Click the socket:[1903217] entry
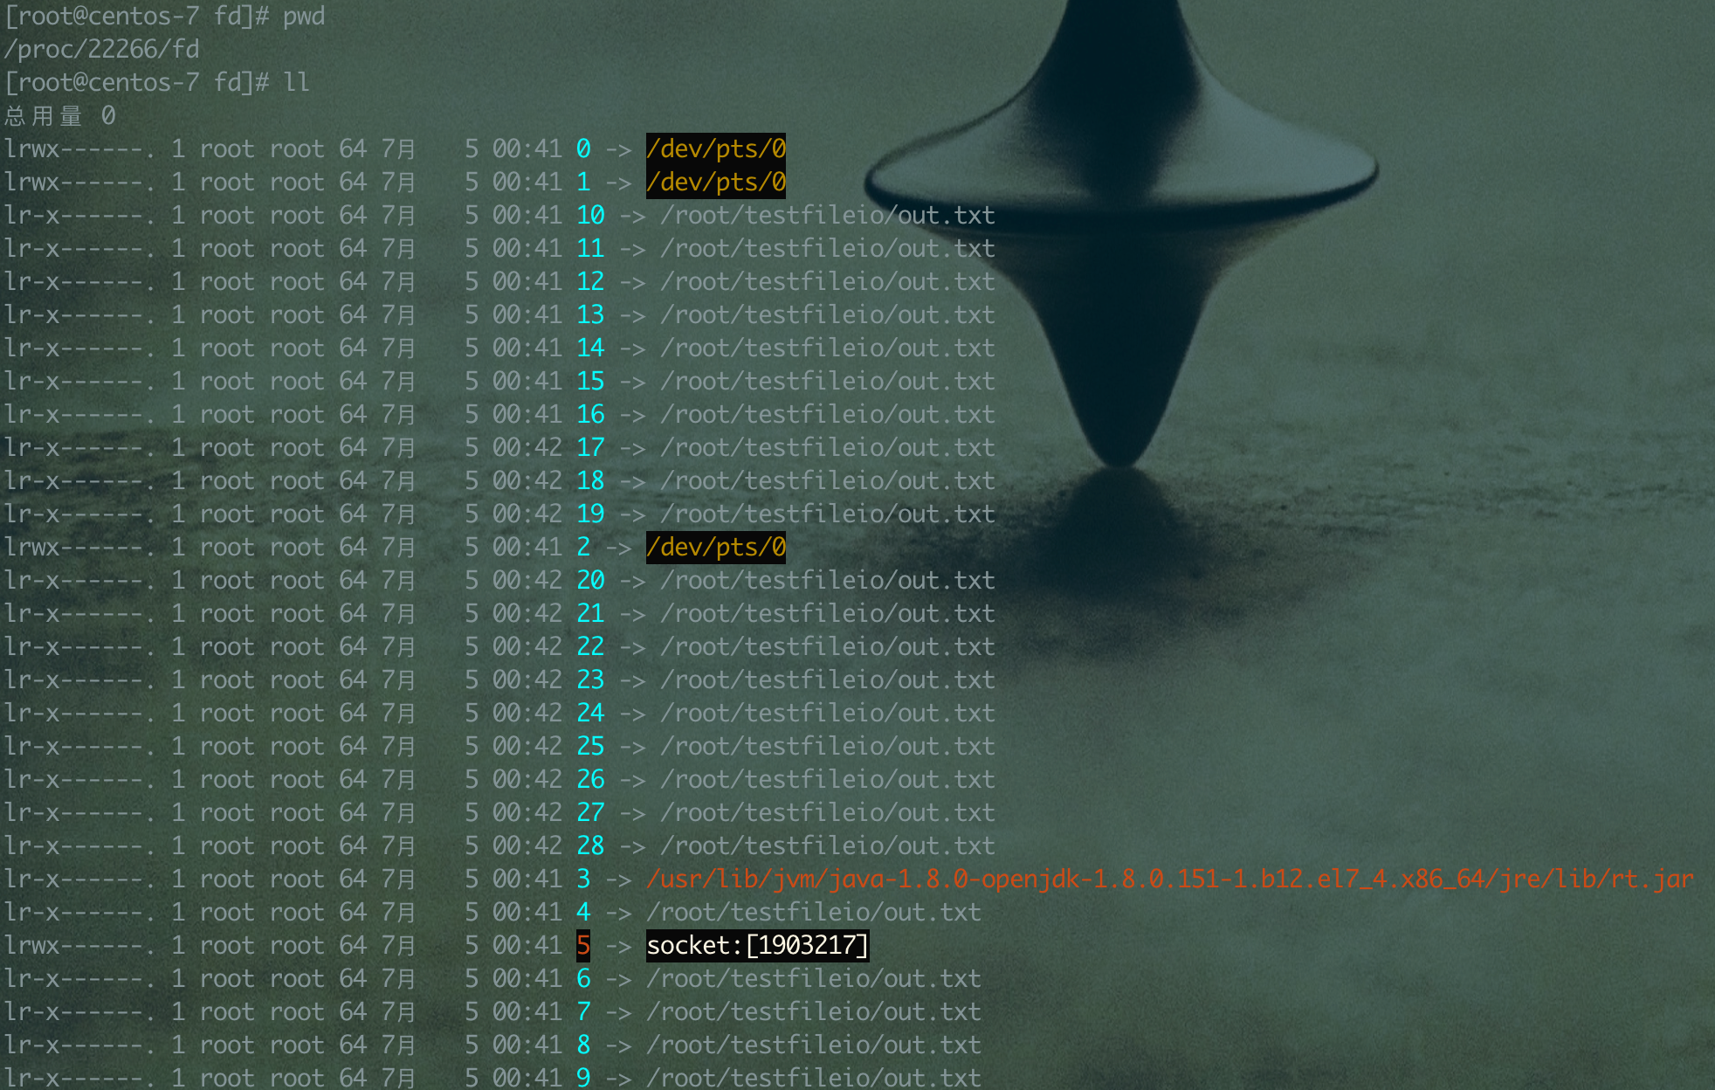The image size is (1715, 1090). click(x=756, y=945)
